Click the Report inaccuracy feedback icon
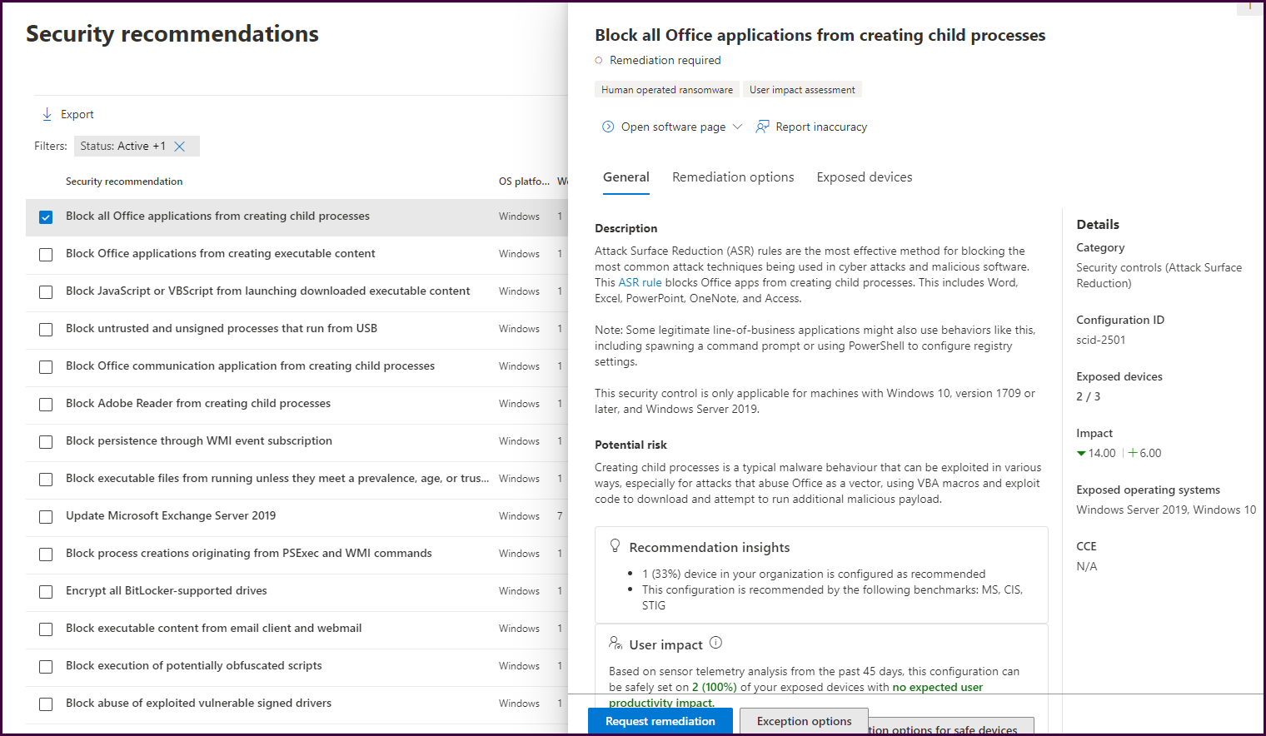The width and height of the screenshot is (1266, 736). pyautogui.click(x=762, y=127)
